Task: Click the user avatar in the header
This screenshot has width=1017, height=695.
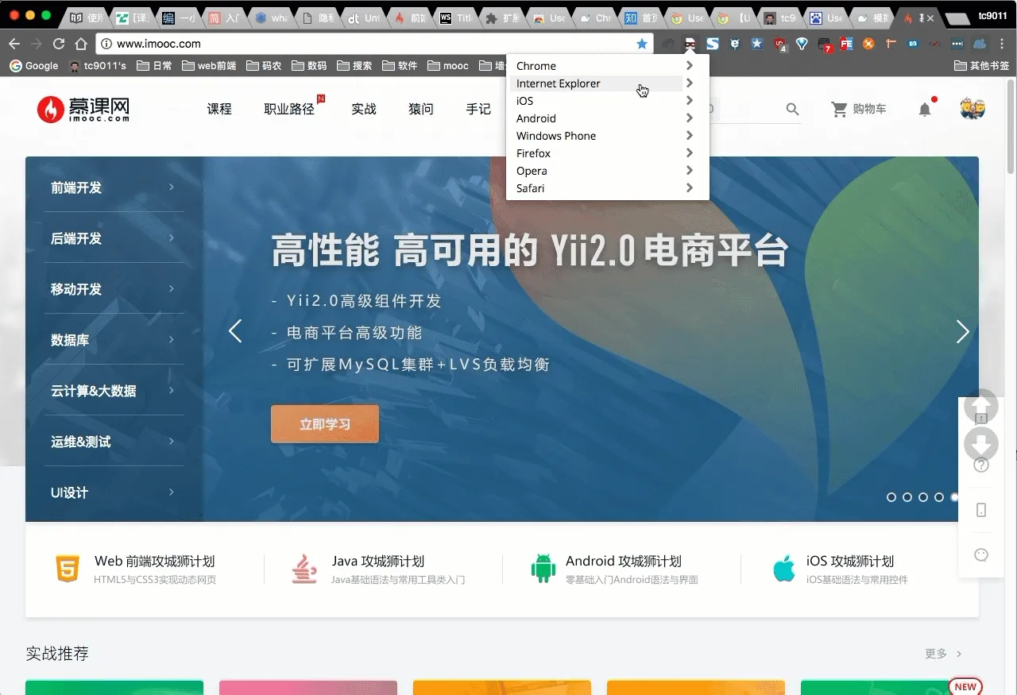Action: pyautogui.click(x=973, y=109)
